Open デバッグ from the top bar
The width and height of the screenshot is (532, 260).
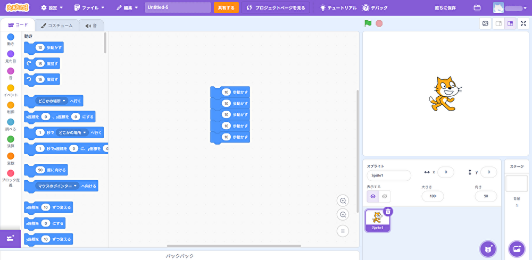pos(375,7)
